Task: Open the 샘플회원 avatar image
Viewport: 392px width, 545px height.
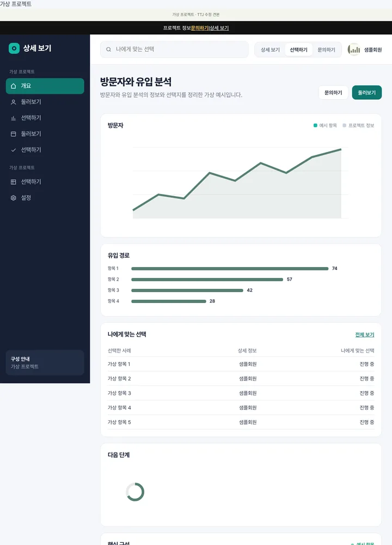Action: click(x=354, y=50)
